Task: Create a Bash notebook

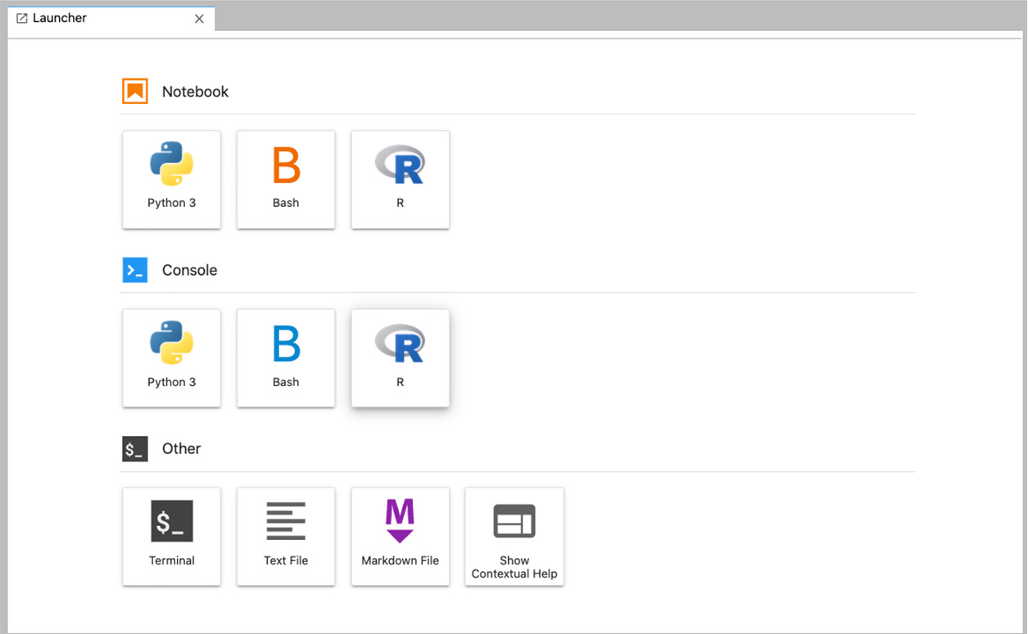Action: point(286,179)
